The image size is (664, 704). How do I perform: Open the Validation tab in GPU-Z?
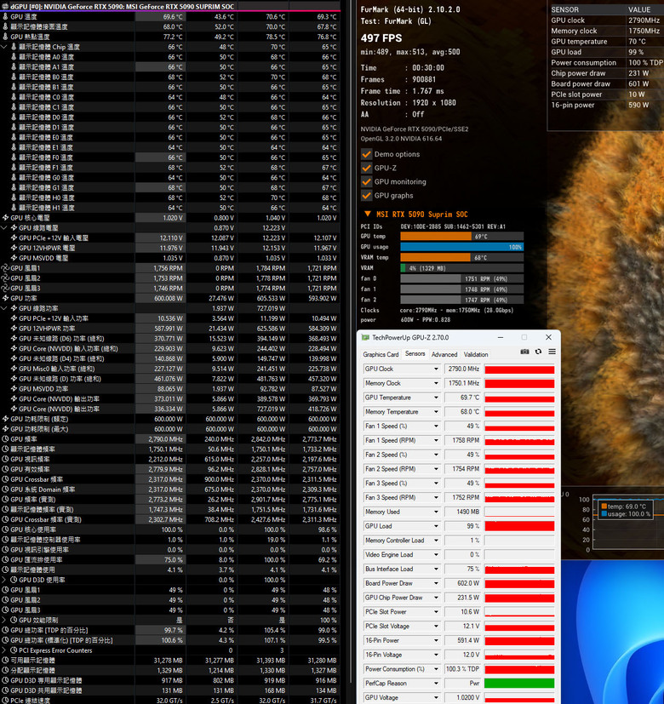[x=476, y=354]
